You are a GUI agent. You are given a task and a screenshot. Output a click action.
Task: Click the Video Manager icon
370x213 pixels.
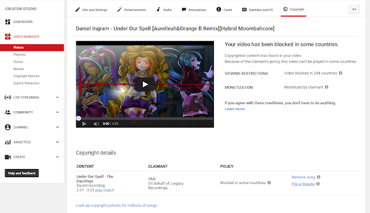point(8,36)
